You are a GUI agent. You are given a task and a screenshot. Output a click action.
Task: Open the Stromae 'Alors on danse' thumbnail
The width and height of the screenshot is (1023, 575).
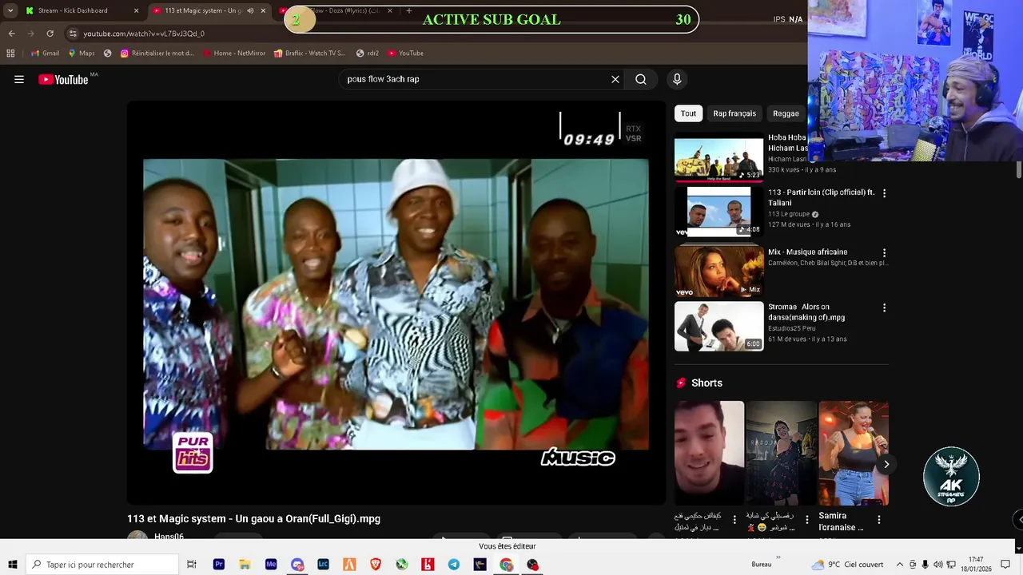(x=718, y=326)
